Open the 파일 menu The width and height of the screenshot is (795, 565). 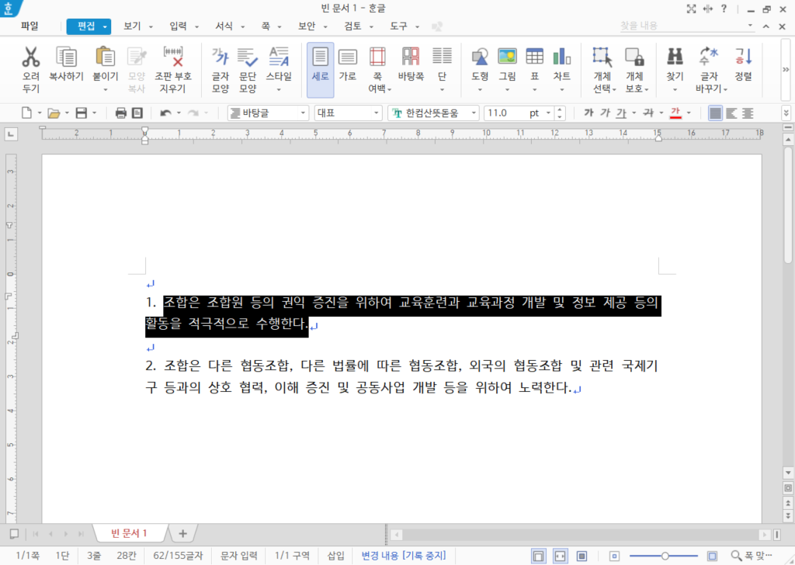[30, 26]
